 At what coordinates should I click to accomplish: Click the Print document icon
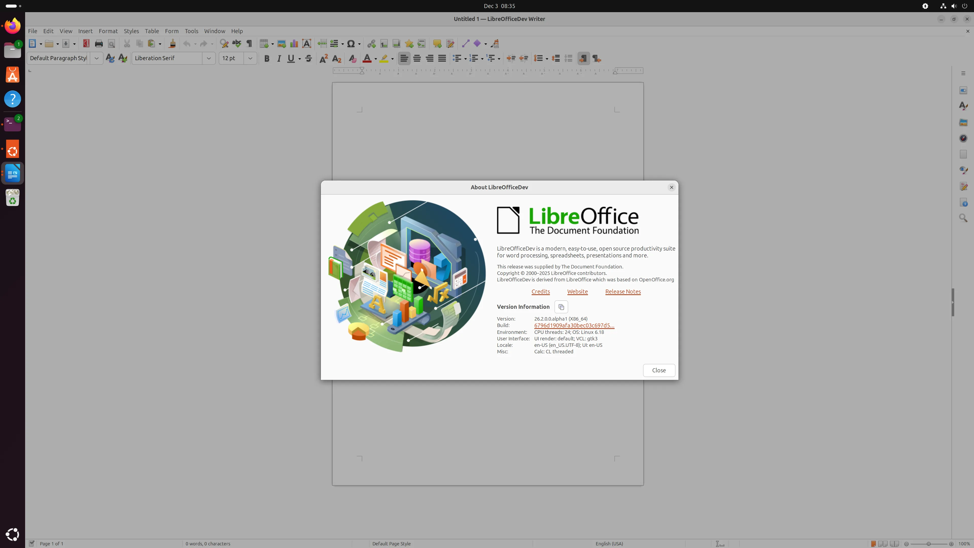[x=99, y=43]
